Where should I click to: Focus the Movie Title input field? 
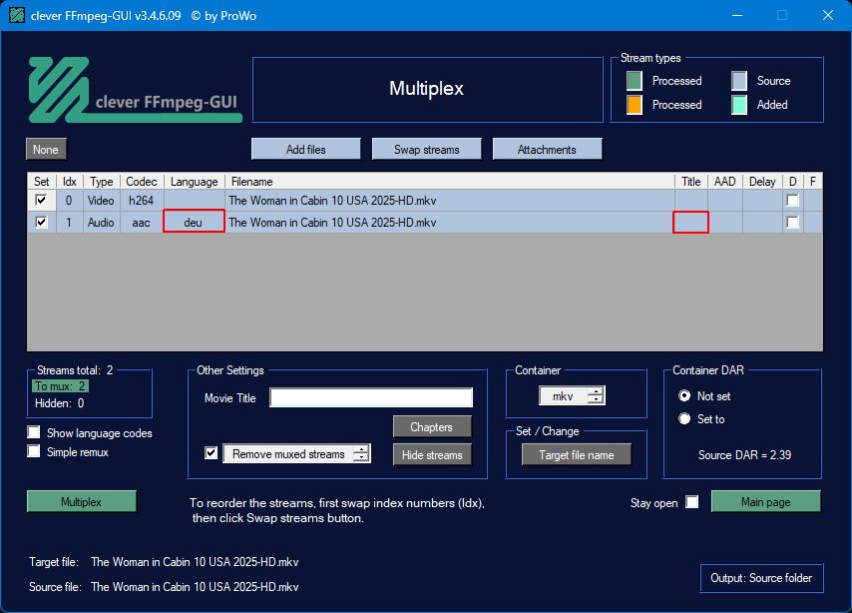coord(371,397)
